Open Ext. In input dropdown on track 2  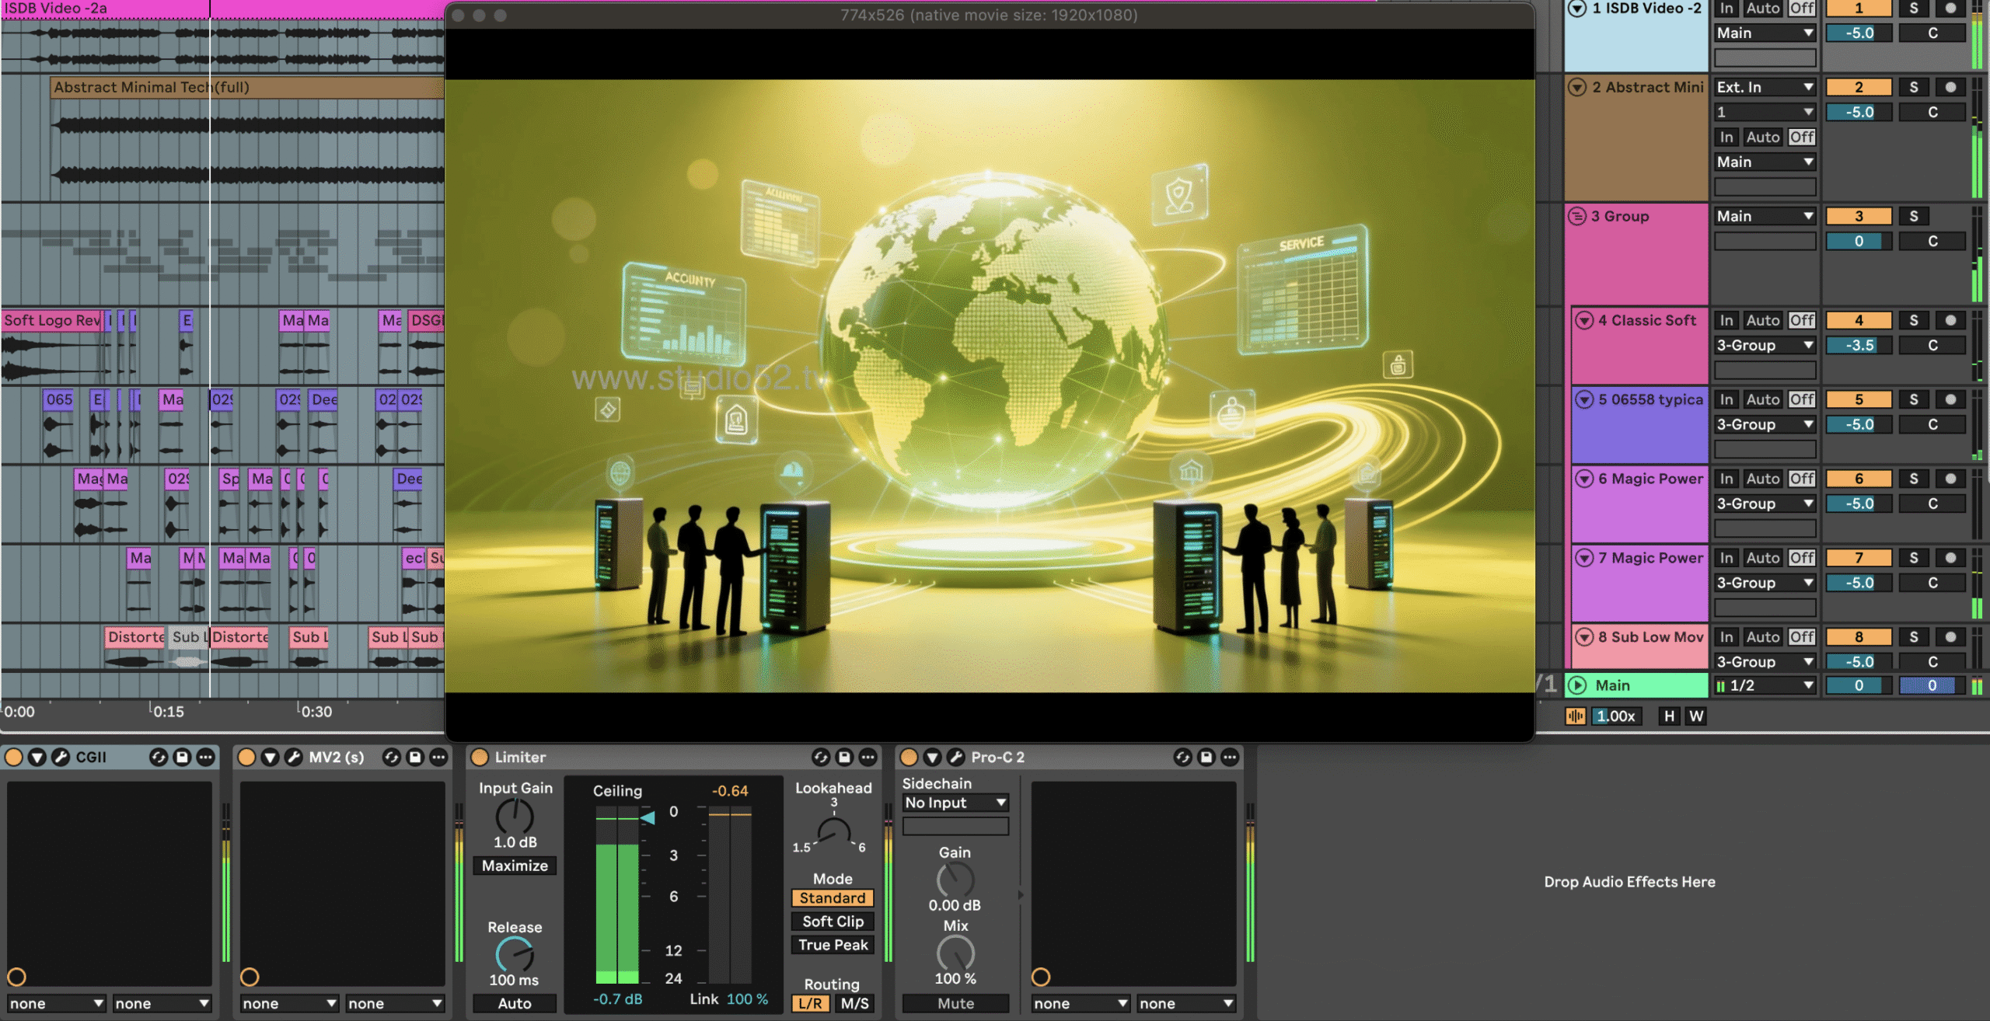tap(1764, 87)
